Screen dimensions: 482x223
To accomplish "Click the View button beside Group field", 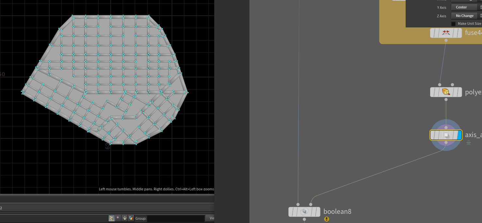I will (210, 218).
